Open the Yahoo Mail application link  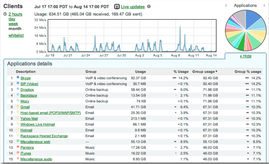coord(29,119)
